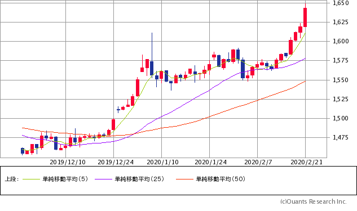357x211 pixels.
Task: Click the 1,600 price axis label
Action: coord(341,41)
